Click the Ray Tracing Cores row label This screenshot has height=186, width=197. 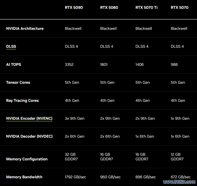tap(22, 100)
